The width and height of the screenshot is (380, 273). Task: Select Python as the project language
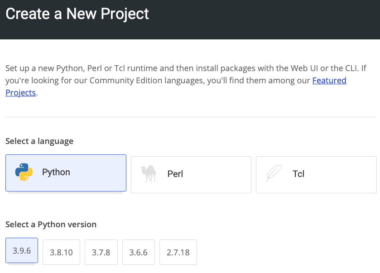point(66,173)
